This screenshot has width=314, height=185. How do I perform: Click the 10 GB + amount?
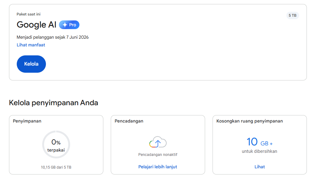click(x=259, y=142)
